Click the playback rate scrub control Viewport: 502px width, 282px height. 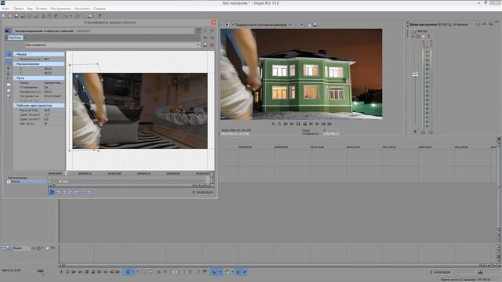click(x=40, y=271)
